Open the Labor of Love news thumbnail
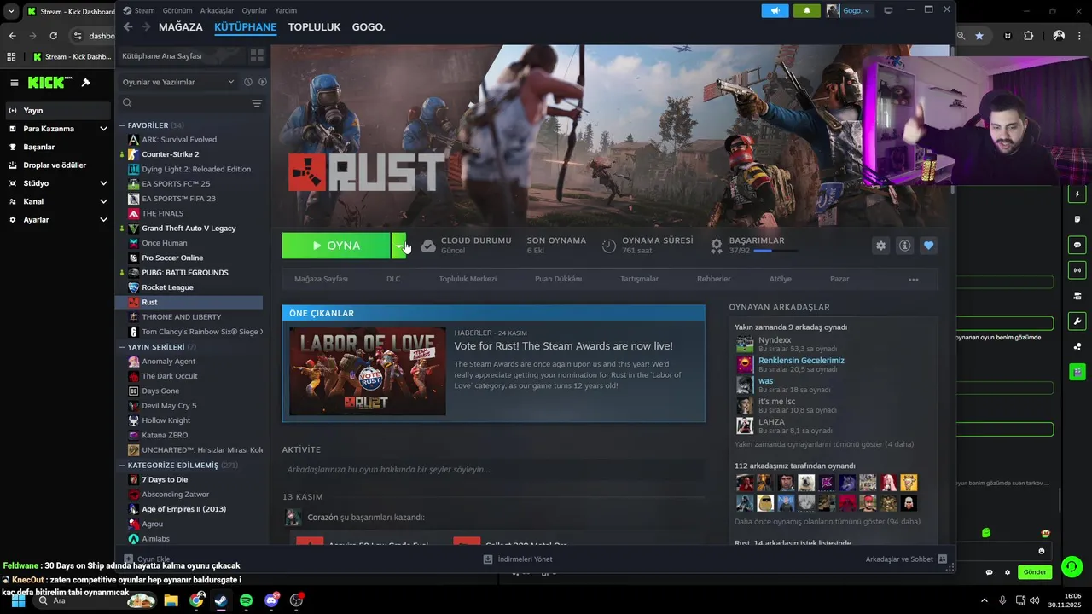This screenshot has width=1092, height=614. point(367,372)
